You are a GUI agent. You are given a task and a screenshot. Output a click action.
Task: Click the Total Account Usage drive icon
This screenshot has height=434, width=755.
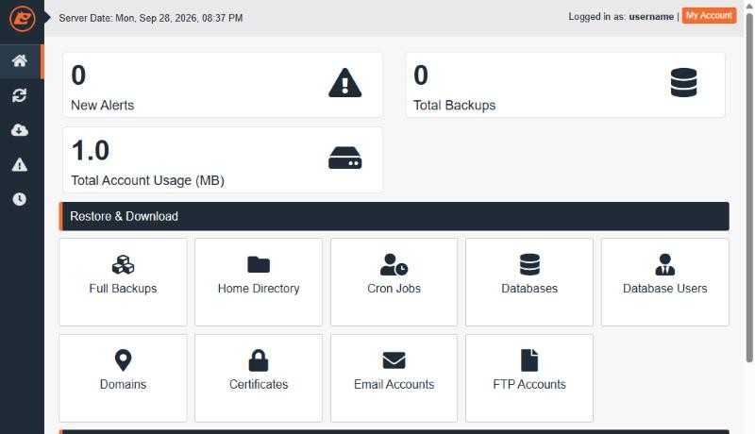(x=344, y=158)
